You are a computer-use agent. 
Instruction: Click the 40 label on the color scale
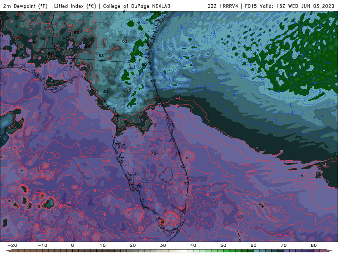point(193,245)
